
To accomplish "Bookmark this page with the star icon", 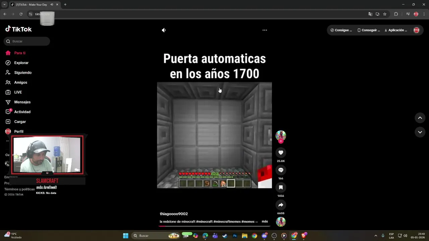I will point(385,14).
